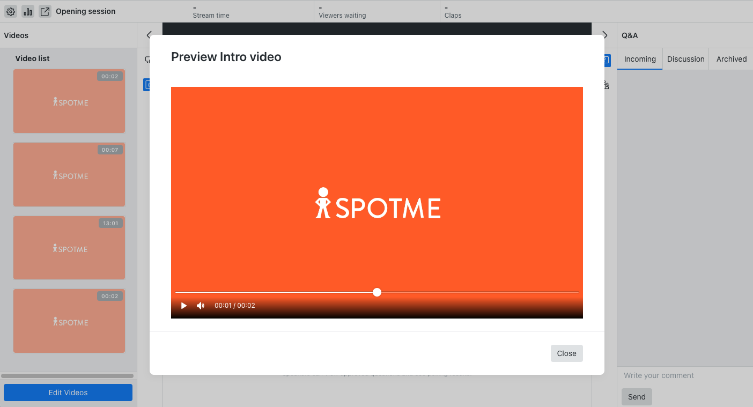Switch to the Incoming tab
The width and height of the screenshot is (753, 407).
click(640, 59)
